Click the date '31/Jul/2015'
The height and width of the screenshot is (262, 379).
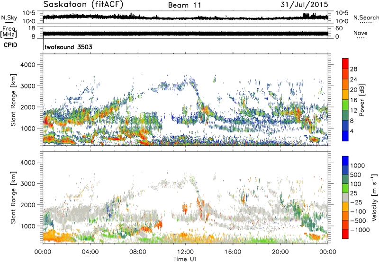pyautogui.click(x=304, y=4)
